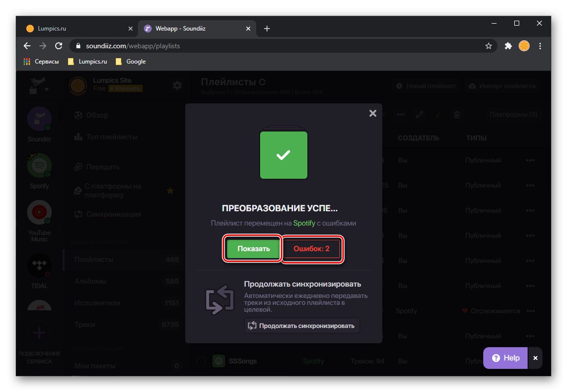Image resolution: width=567 pixels, height=392 pixels.
Task: Open the Передать menu item
Action: [x=97, y=167]
